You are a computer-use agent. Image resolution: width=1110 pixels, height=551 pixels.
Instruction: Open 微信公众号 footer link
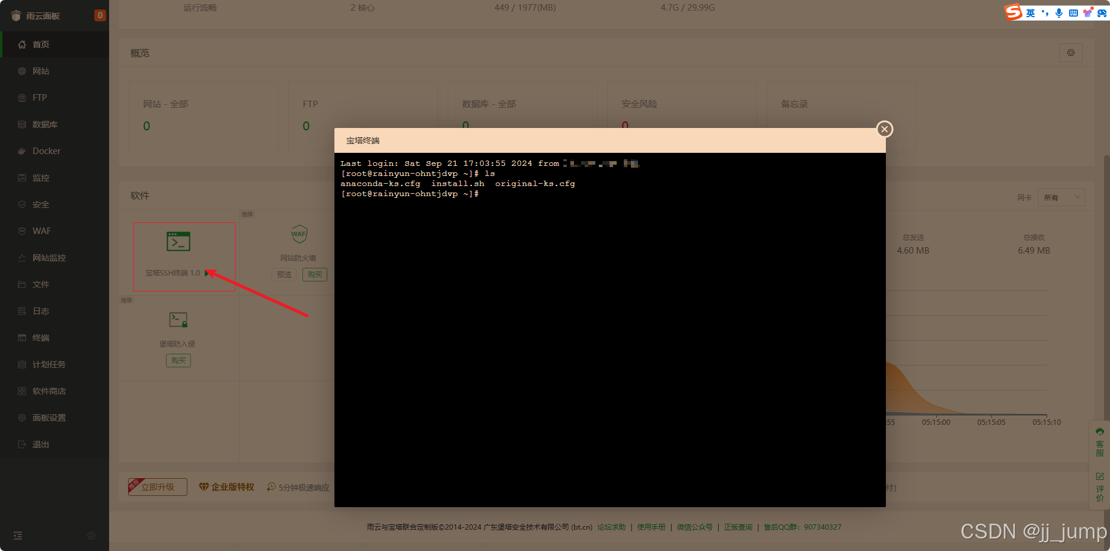pos(695,527)
